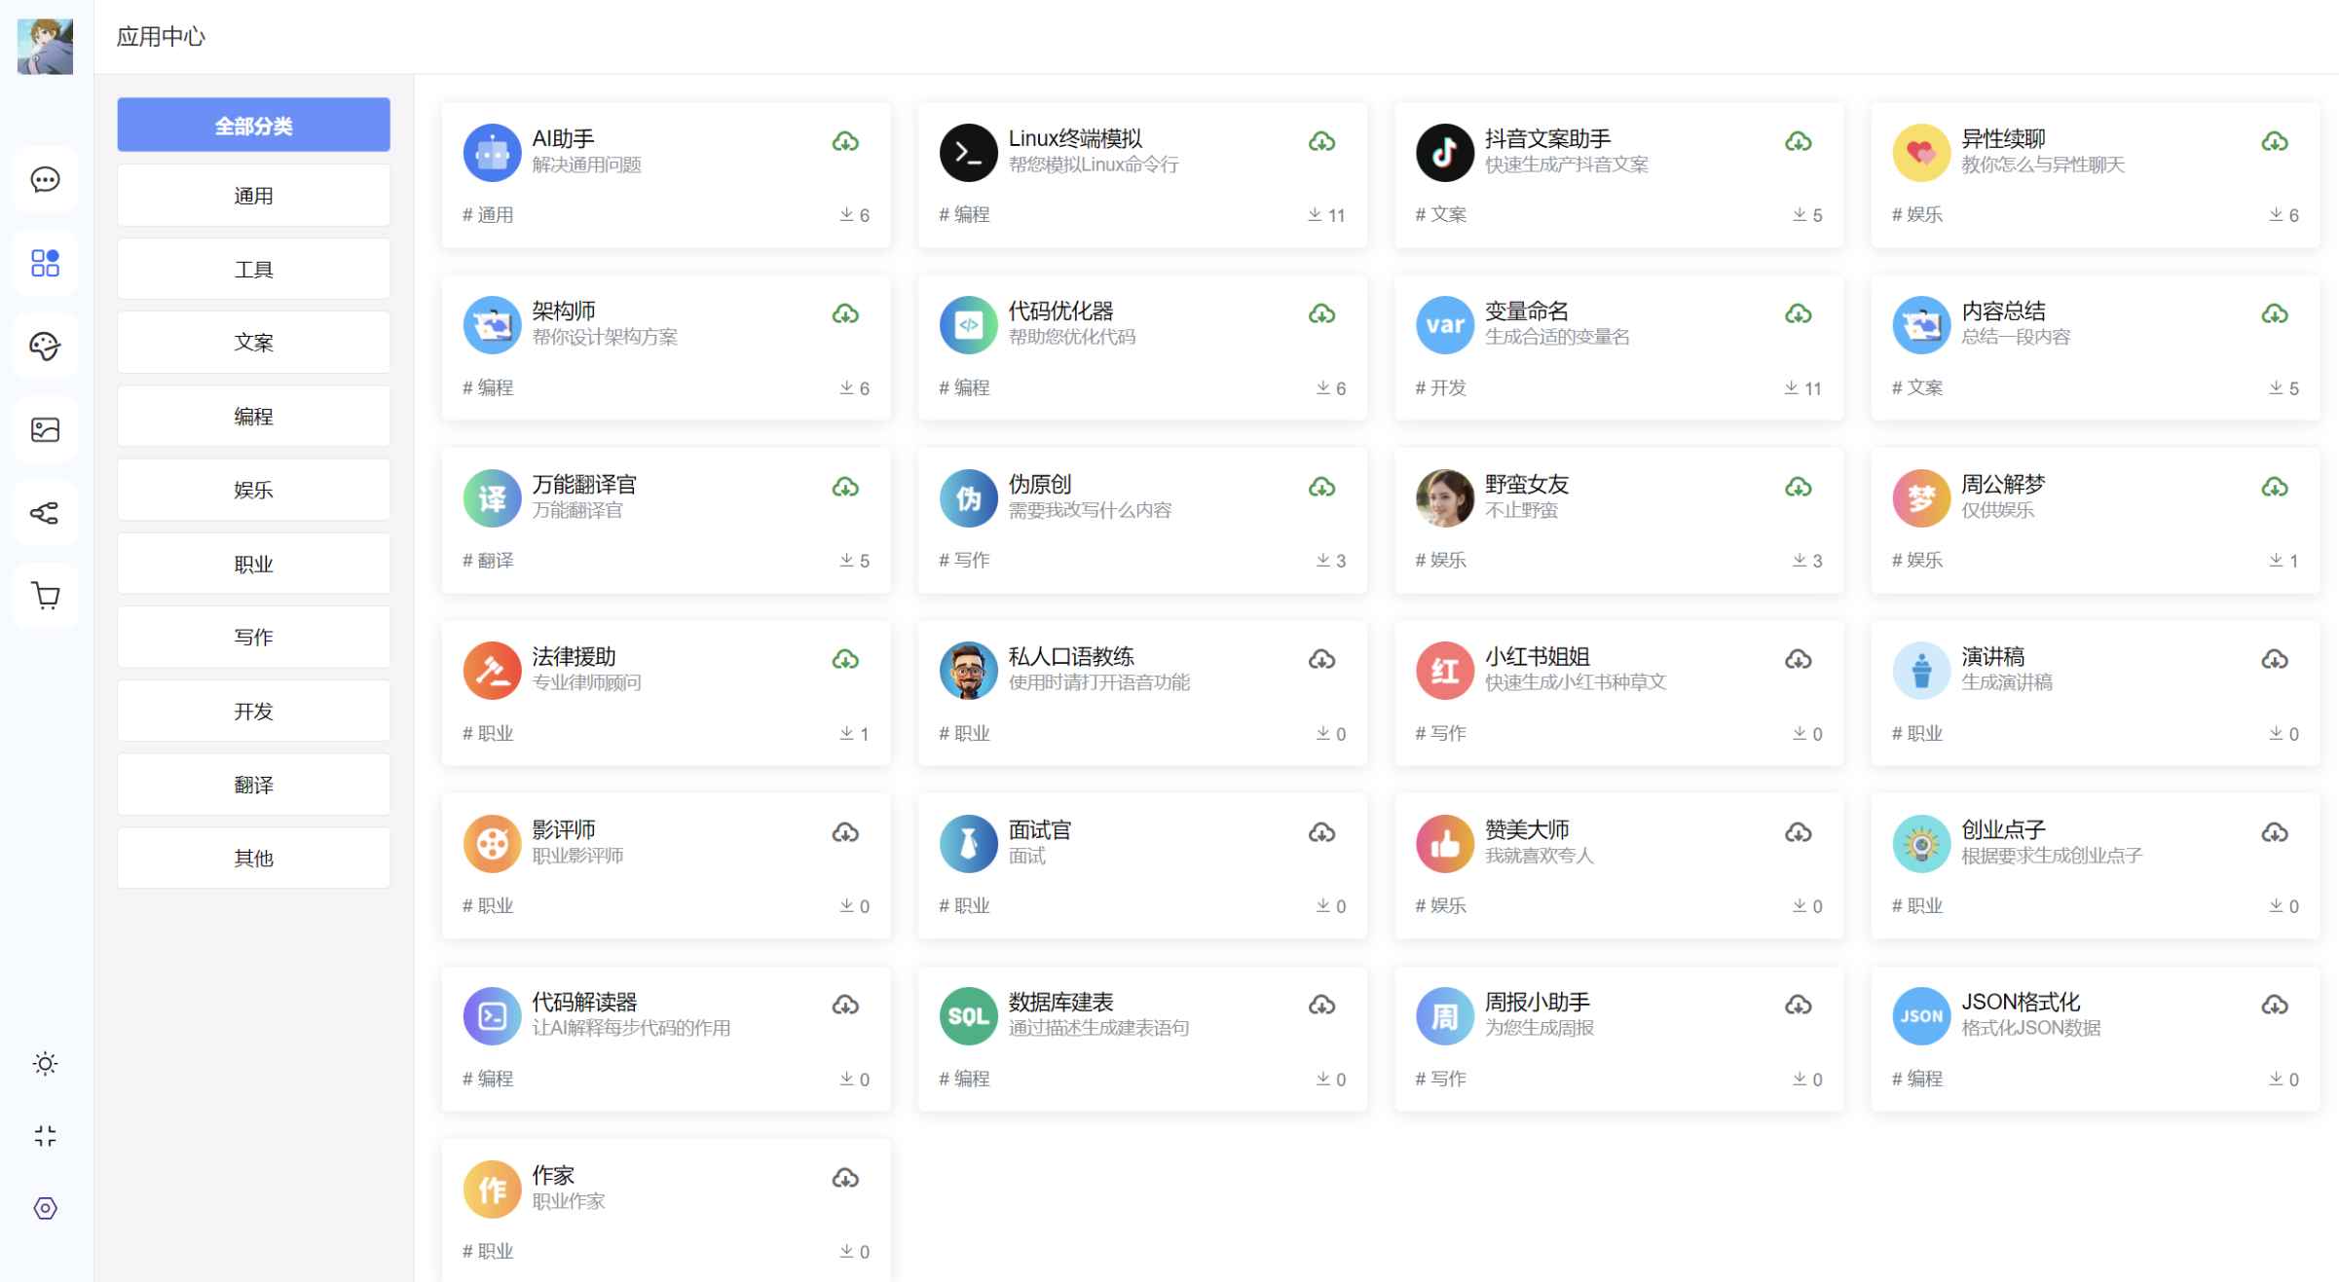This screenshot has height=1282, width=2339.
Task: Select the mind map share icon
Action: (45, 512)
